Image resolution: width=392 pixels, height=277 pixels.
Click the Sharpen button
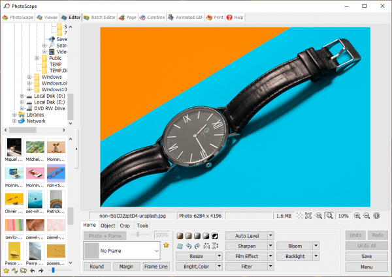click(x=247, y=246)
